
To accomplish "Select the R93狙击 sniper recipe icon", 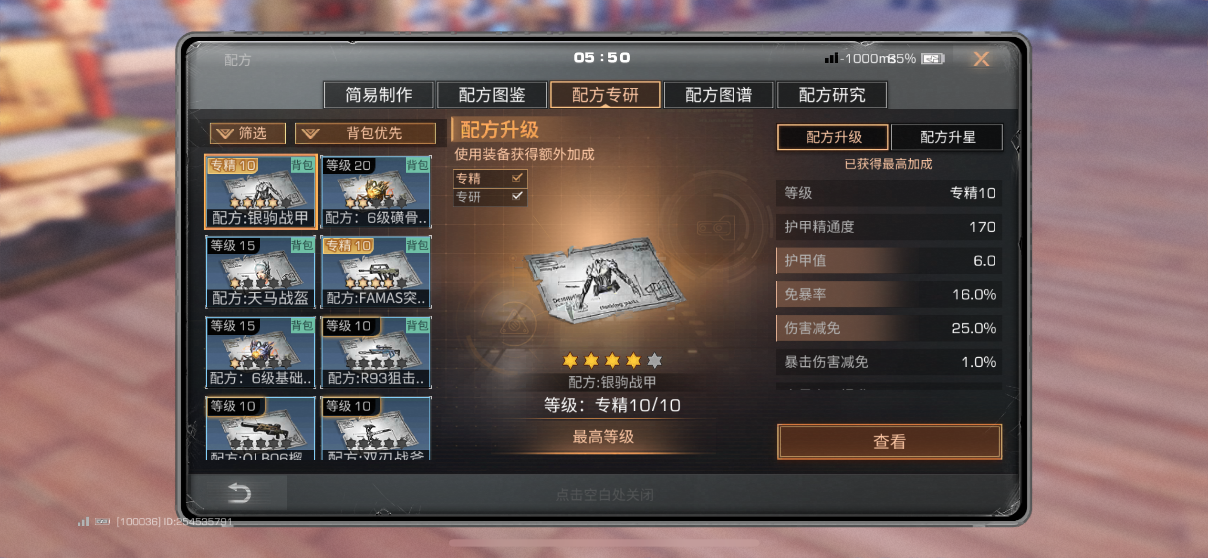I will pos(376,352).
